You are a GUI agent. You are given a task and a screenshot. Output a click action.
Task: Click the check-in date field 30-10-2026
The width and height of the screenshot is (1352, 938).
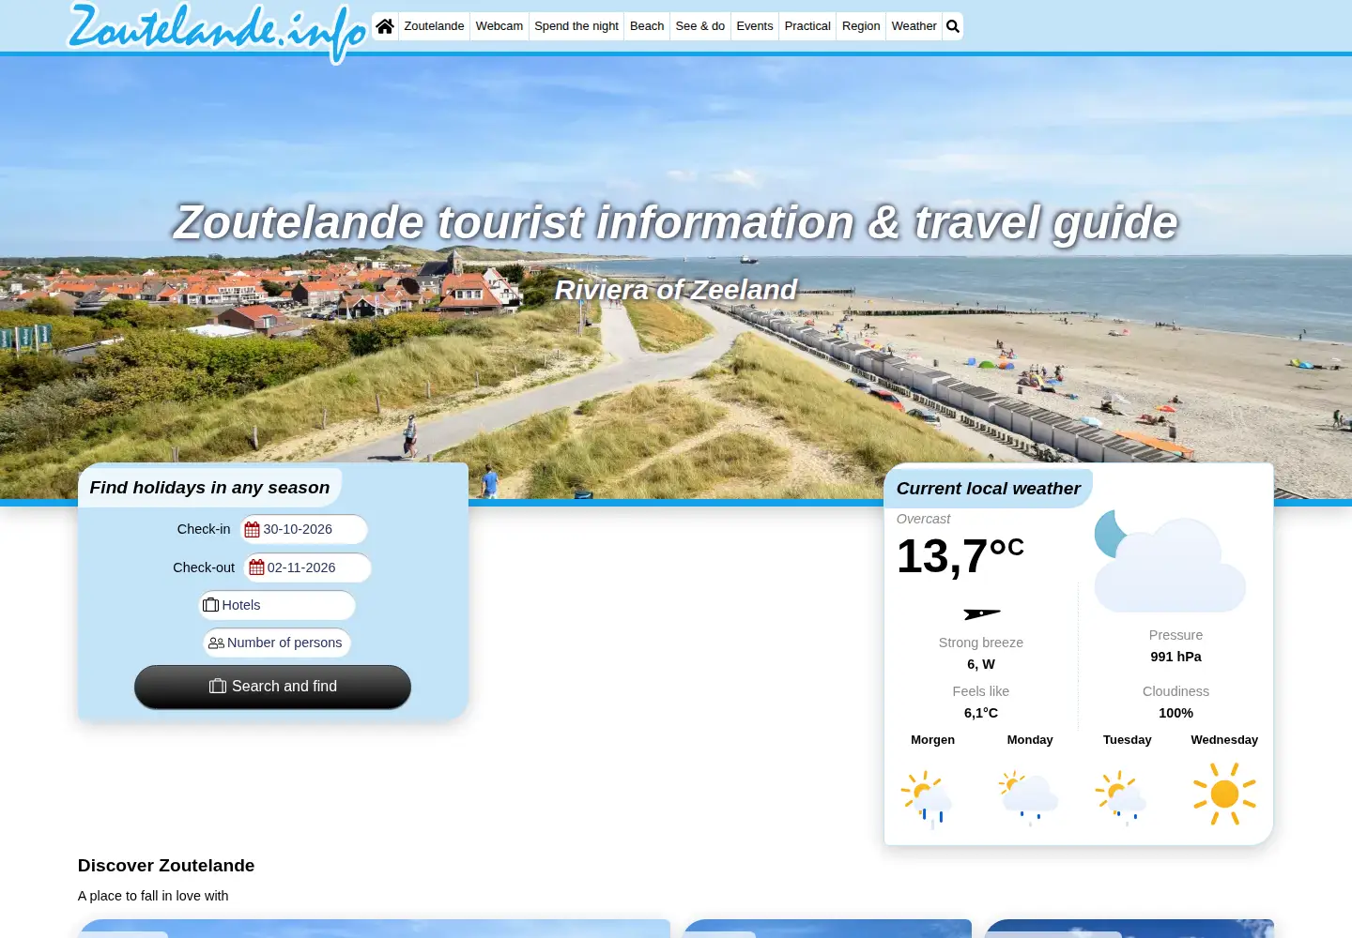coord(304,529)
